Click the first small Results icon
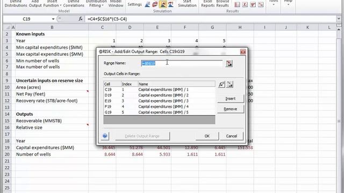344x193 pixels. (237, 4)
